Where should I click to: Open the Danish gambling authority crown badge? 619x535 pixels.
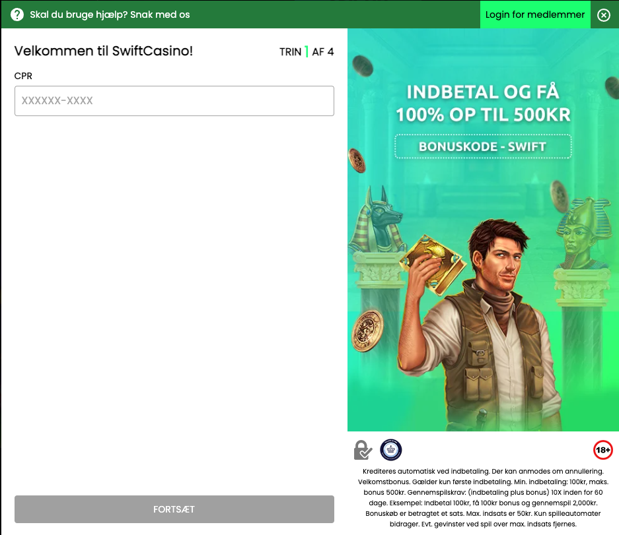click(391, 450)
